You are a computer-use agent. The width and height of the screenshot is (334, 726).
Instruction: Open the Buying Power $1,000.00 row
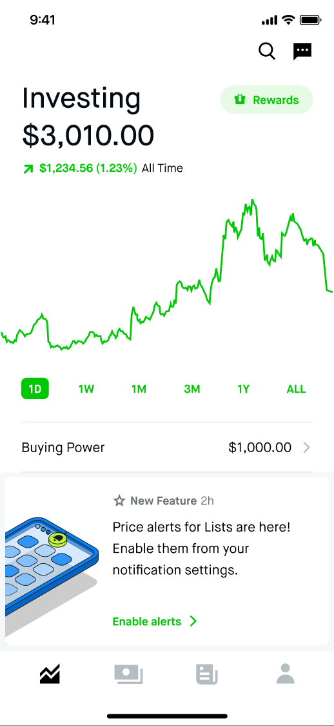pos(167,447)
